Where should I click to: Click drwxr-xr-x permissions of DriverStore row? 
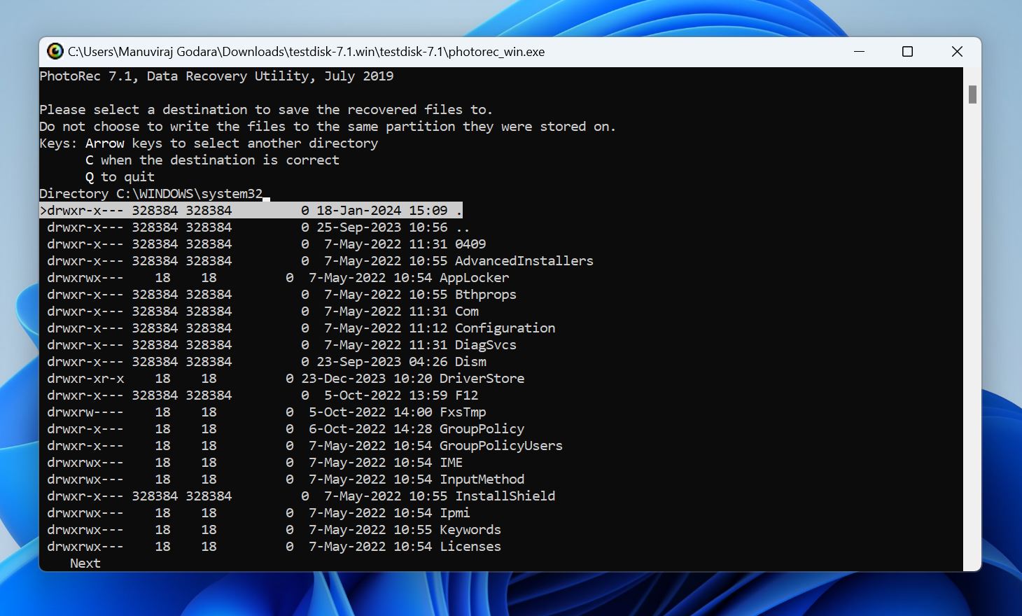(x=85, y=378)
